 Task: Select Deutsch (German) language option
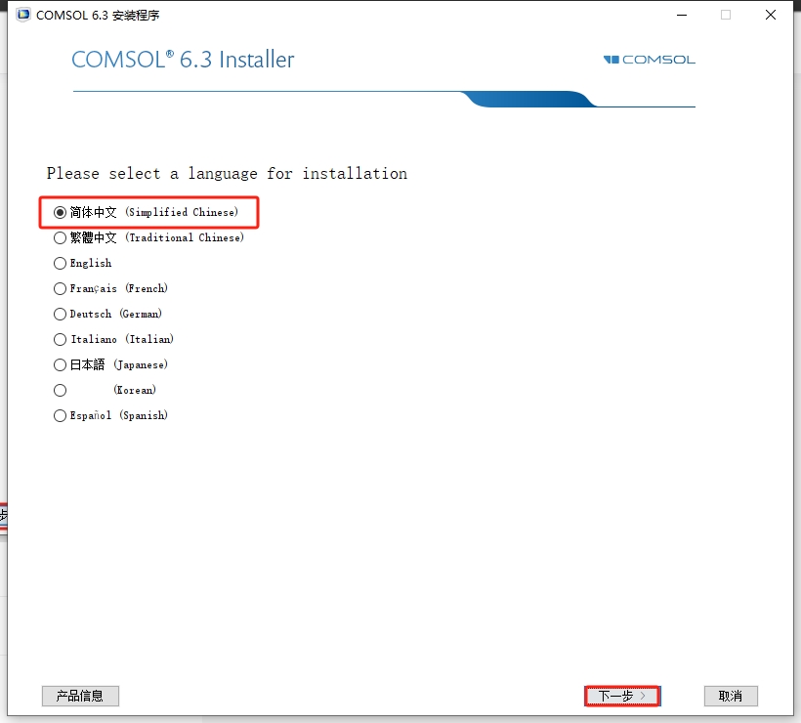pos(60,314)
